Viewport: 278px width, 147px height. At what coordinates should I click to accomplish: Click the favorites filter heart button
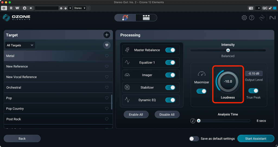[107, 45]
